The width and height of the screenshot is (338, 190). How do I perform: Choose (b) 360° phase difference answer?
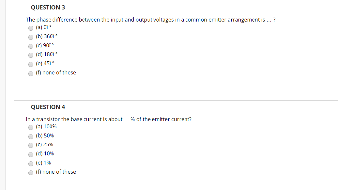click(x=31, y=37)
